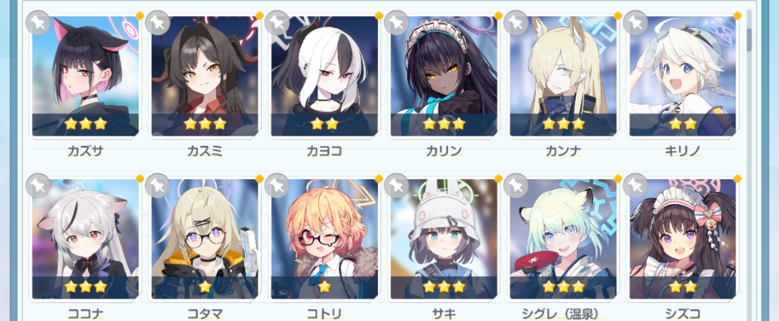Click the vertical scrollbar on the right edge
779x321 pixels.
pos(750,38)
